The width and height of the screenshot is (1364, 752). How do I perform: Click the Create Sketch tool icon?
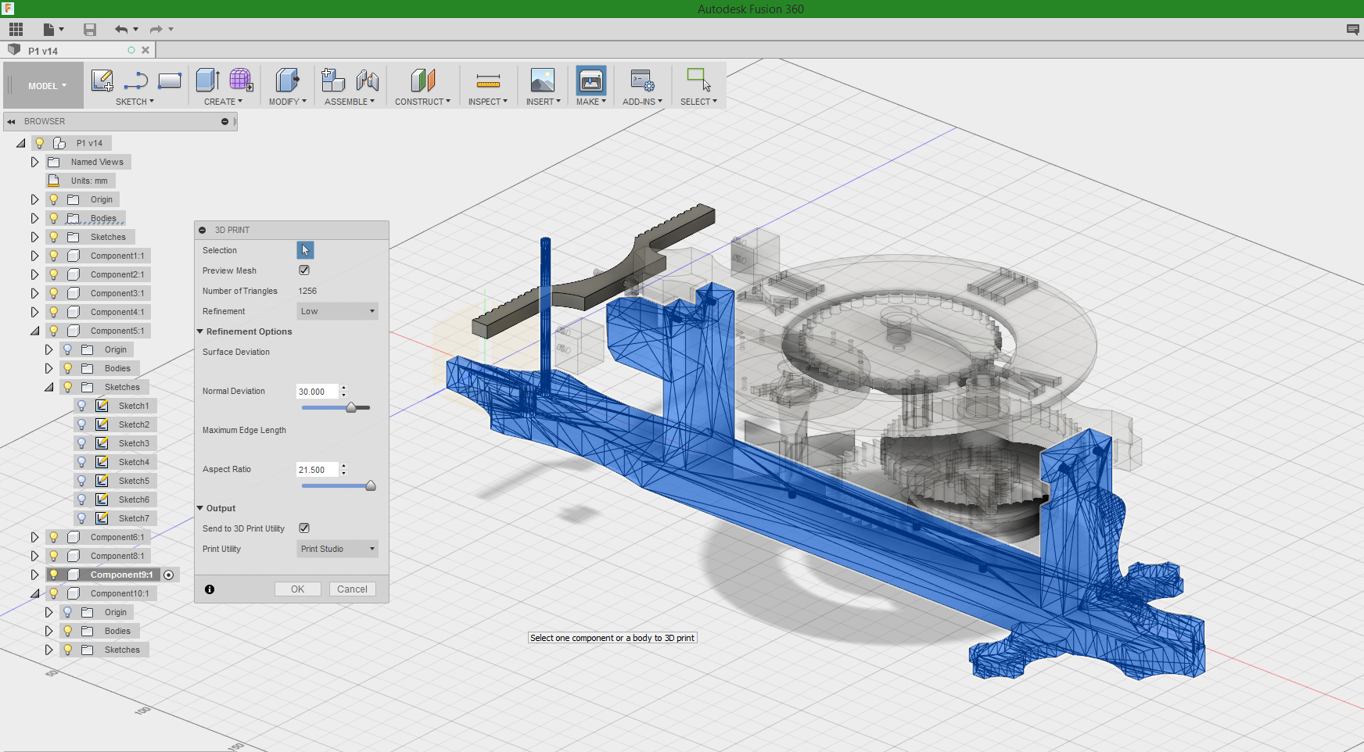coord(102,81)
